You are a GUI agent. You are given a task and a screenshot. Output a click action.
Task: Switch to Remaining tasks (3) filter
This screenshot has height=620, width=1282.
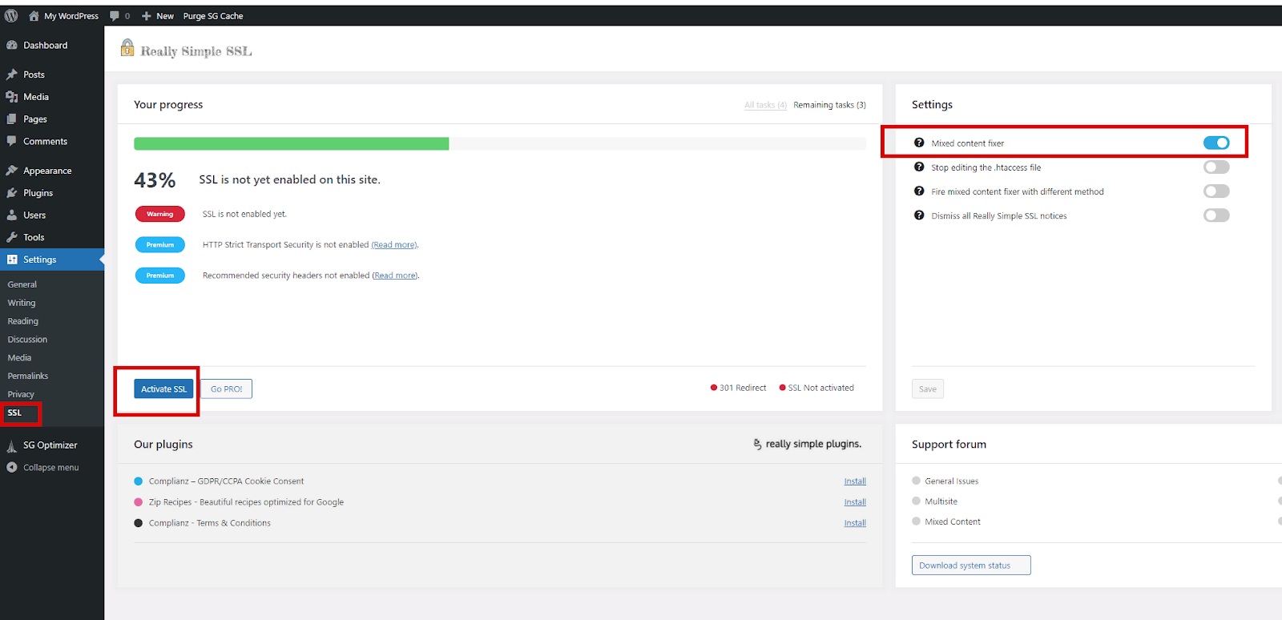(x=829, y=105)
